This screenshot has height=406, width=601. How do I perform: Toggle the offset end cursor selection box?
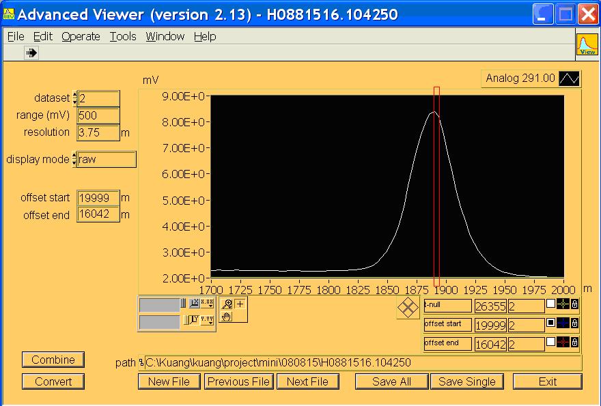point(550,341)
